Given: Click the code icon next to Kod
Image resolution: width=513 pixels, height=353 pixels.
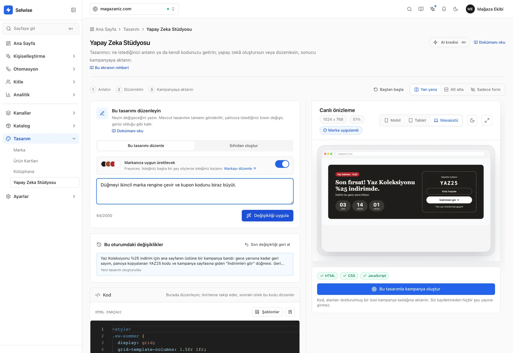Looking at the screenshot, I should (x=98, y=295).
